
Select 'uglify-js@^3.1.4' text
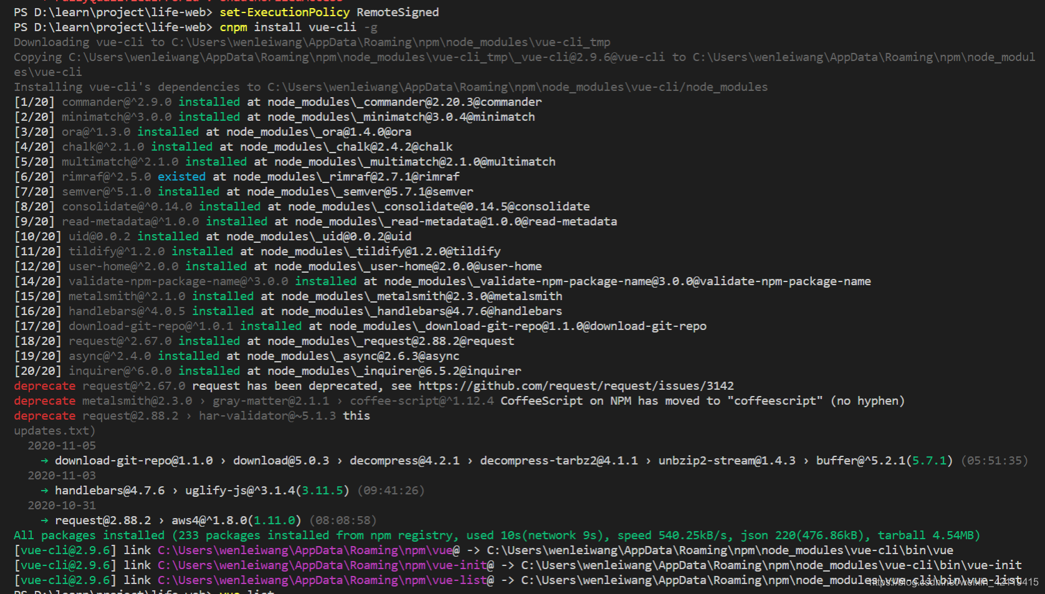click(x=240, y=491)
